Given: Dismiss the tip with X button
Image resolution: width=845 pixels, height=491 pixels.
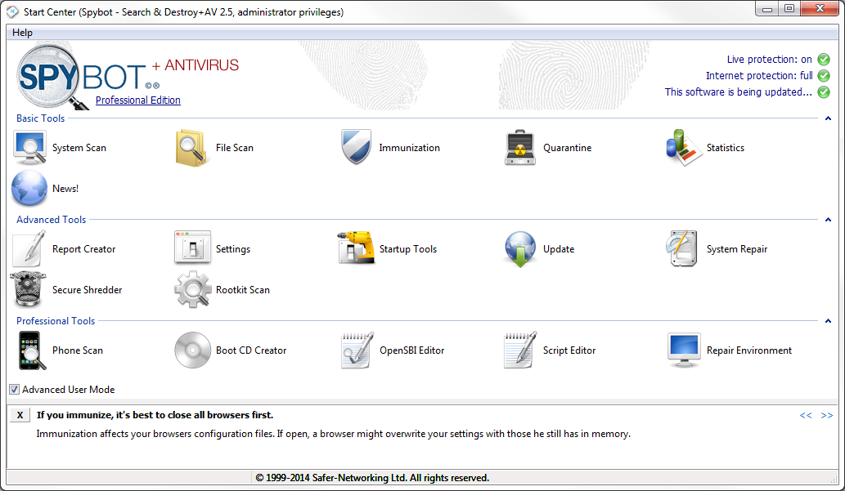Looking at the screenshot, I should point(20,415).
